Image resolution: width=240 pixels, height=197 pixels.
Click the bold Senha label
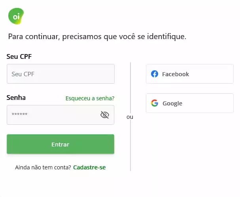pyautogui.click(x=16, y=98)
